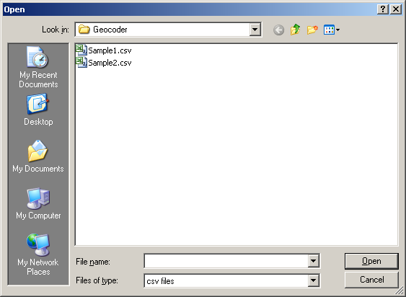Open My Computer in places bar

click(x=38, y=204)
